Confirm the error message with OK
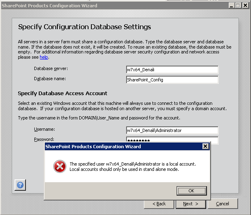 192,191
